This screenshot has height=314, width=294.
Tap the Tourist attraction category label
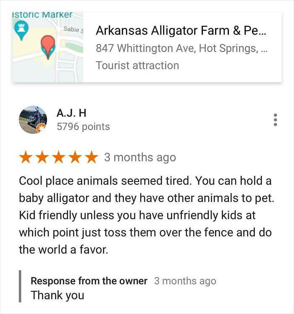point(137,65)
